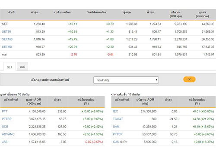This screenshot has height=155, width=216.
Task: Open the securities type dropdown
Action: click(x=126, y=80)
